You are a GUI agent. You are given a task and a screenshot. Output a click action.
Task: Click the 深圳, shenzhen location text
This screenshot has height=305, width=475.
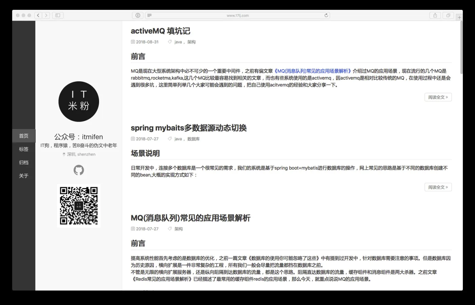(81, 154)
